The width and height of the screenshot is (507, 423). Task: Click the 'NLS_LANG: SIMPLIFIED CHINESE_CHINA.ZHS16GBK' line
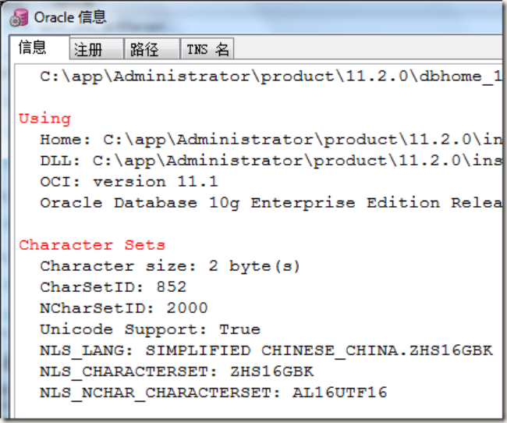(266, 351)
